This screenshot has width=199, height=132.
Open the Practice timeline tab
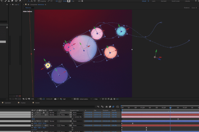pyautogui.click(x=23, y=103)
